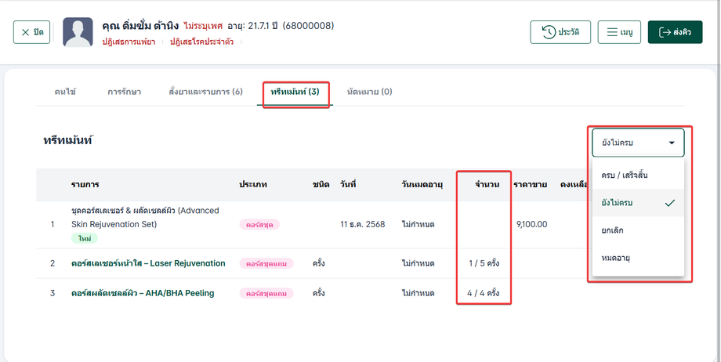
Task: Click the ไม่ระบุเพศ gender label
Action: pyautogui.click(x=203, y=26)
